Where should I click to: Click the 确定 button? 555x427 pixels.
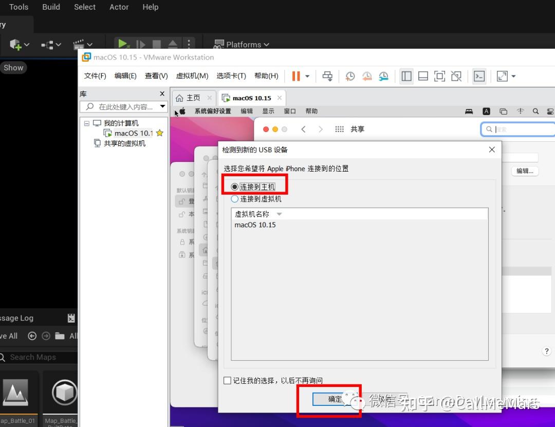[334, 399]
